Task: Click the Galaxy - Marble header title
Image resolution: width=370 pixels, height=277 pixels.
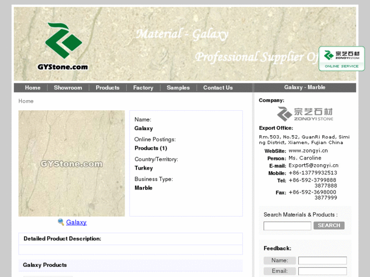Action: 305,87
